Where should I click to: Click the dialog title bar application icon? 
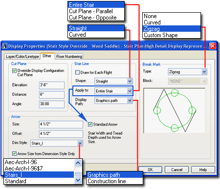coord(4,46)
